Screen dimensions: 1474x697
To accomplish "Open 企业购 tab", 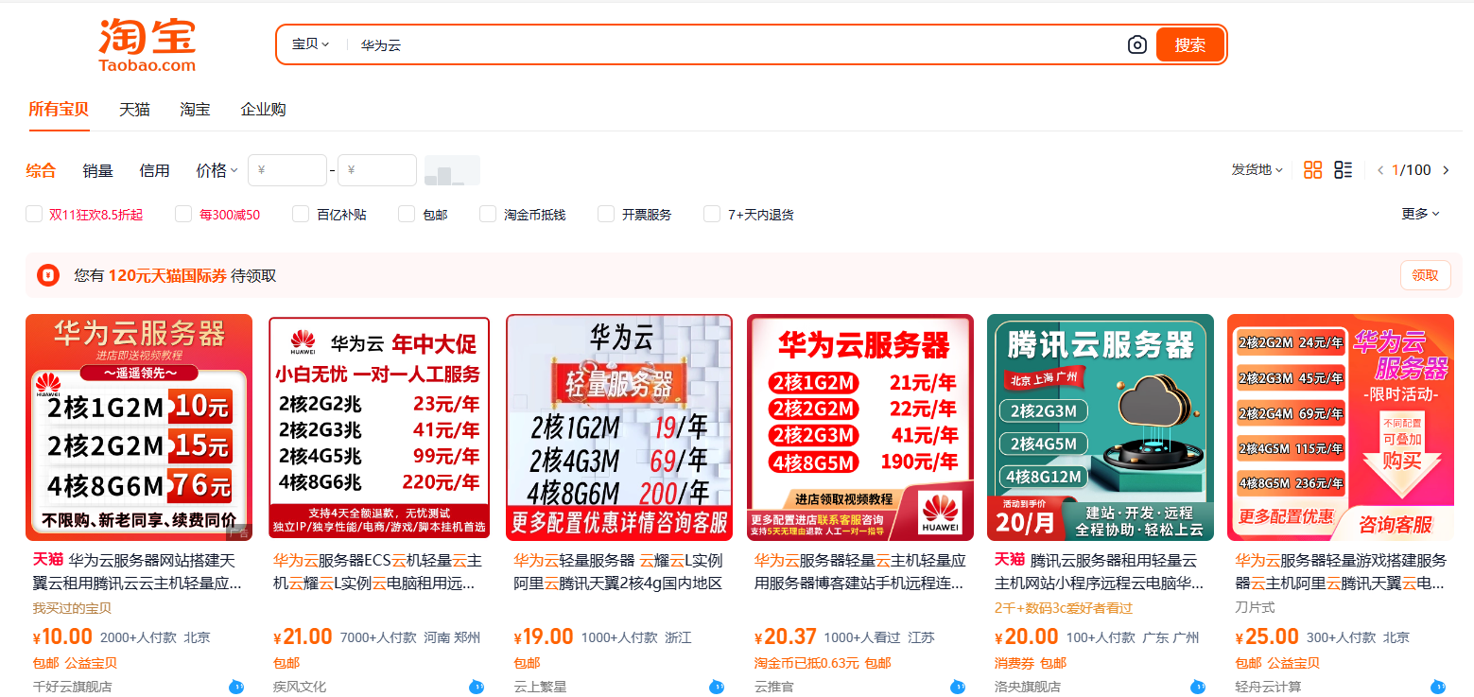I will pyautogui.click(x=263, y=109).
